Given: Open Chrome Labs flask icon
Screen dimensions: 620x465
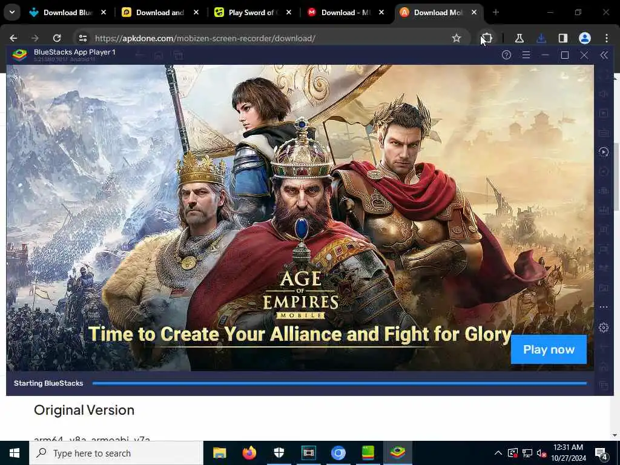Looking at the screenshot, I should click(x=519, y=38).
